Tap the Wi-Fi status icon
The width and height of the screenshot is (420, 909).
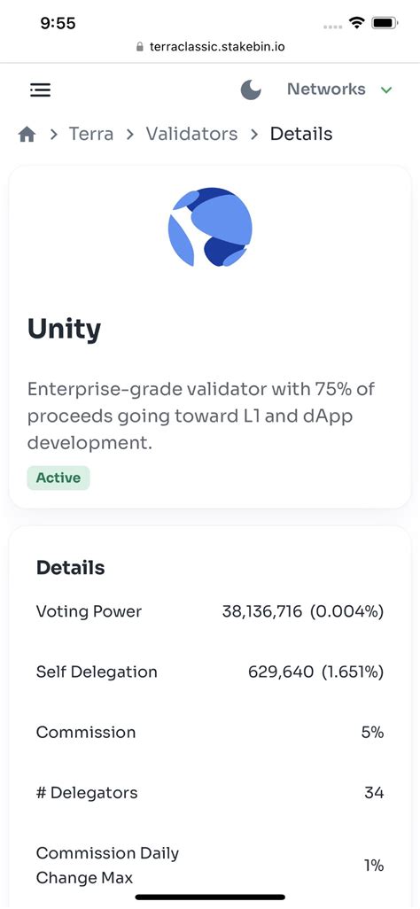[x=356, y=23]
